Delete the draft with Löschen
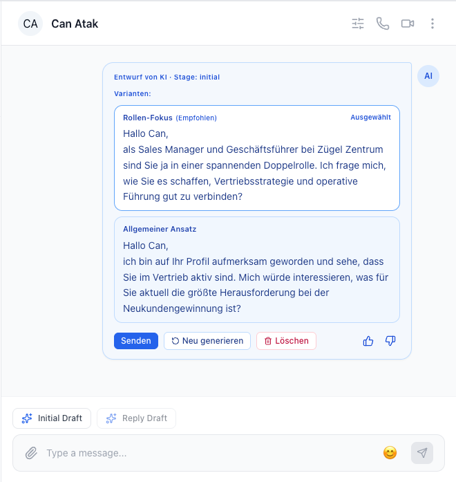Screen dimensions: 456x482 tap(286, 341)
